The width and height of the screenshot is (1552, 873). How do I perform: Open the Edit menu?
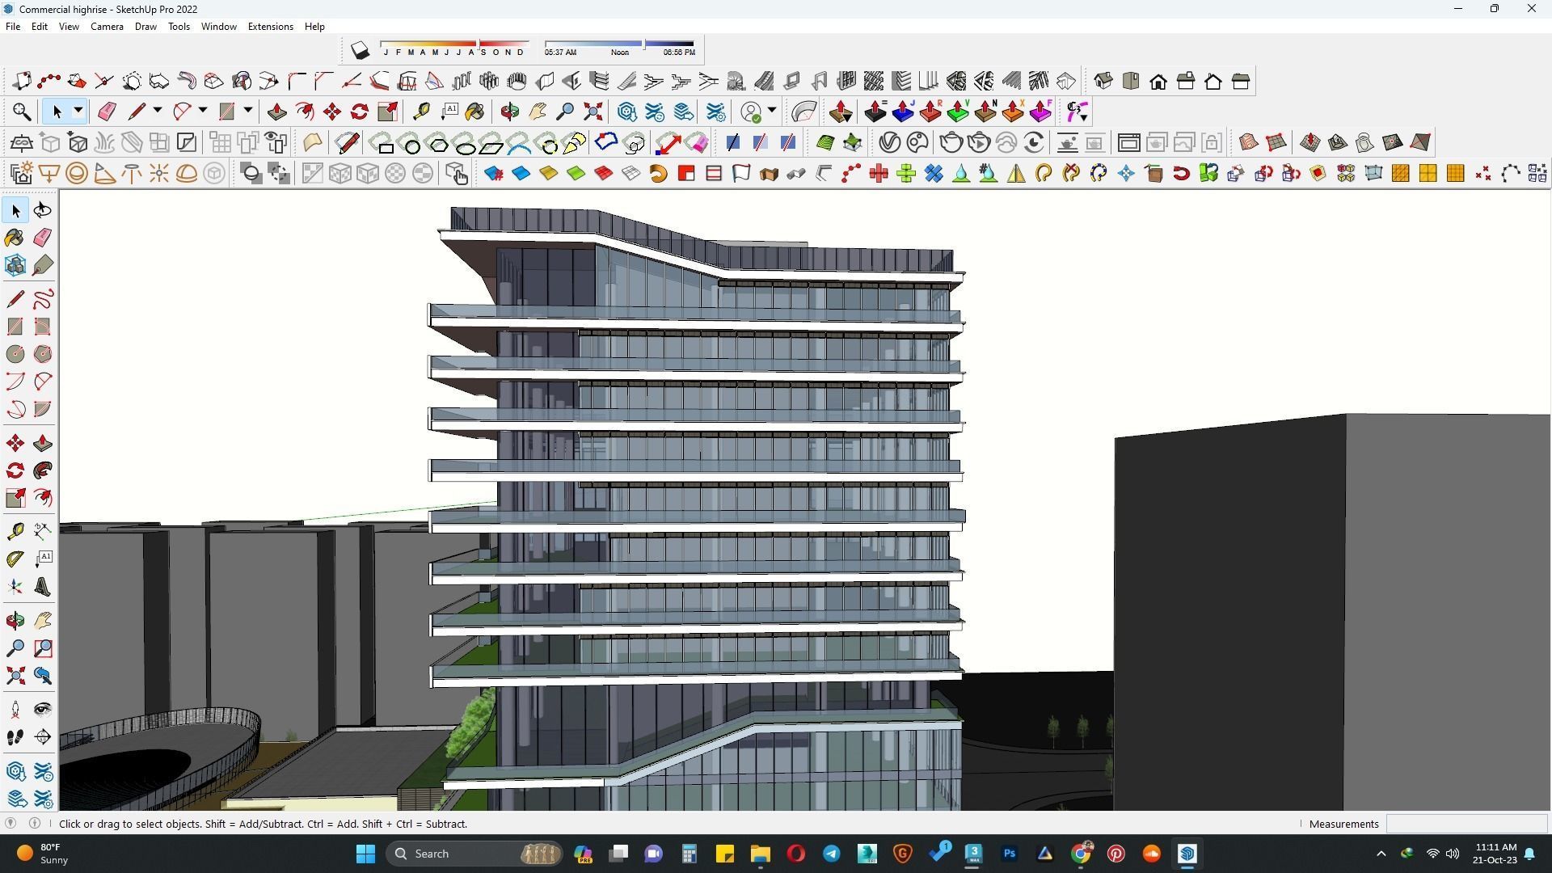[x=39, y=27]
